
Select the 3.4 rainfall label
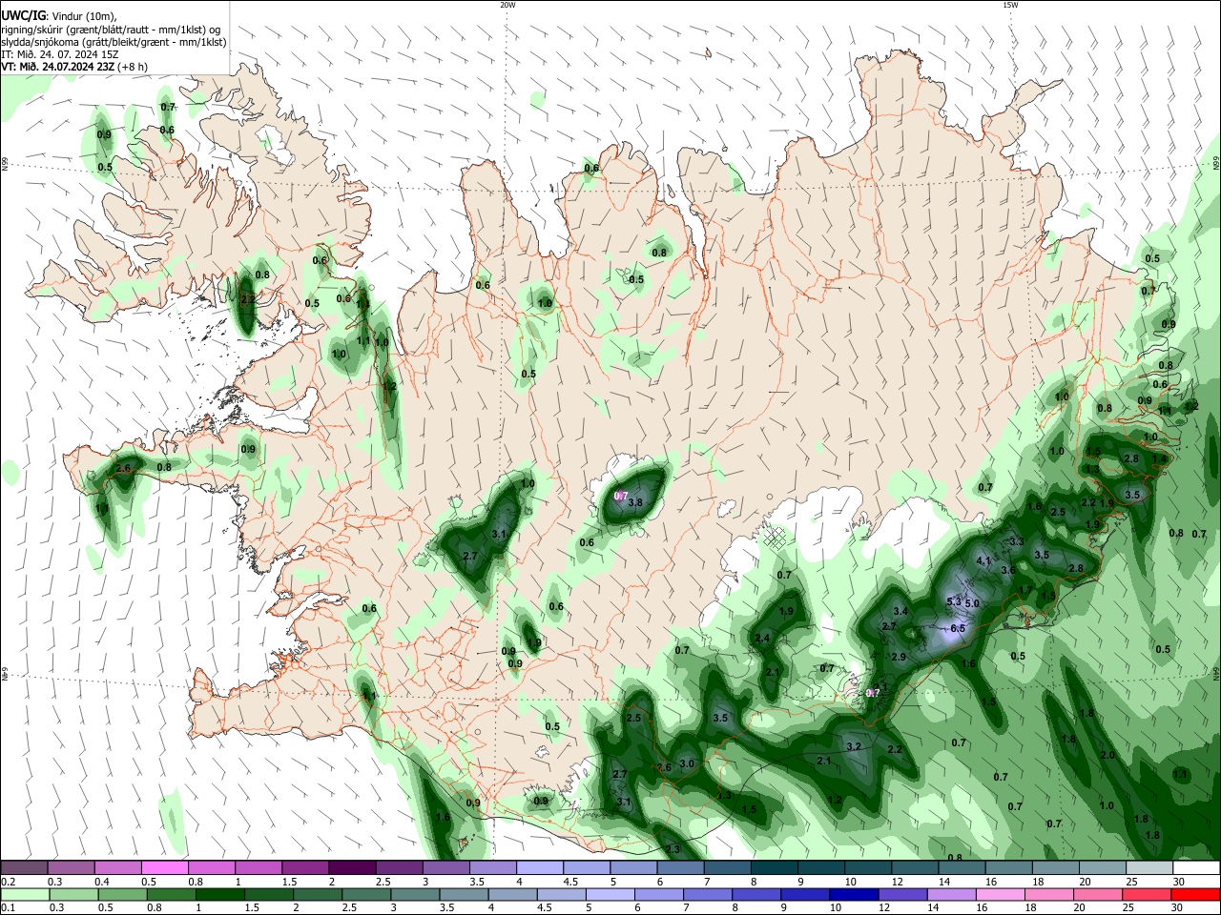[x=900, y=611]
